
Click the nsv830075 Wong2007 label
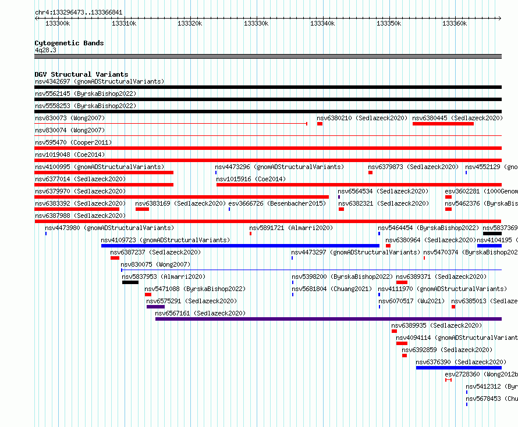pos(155,264)
